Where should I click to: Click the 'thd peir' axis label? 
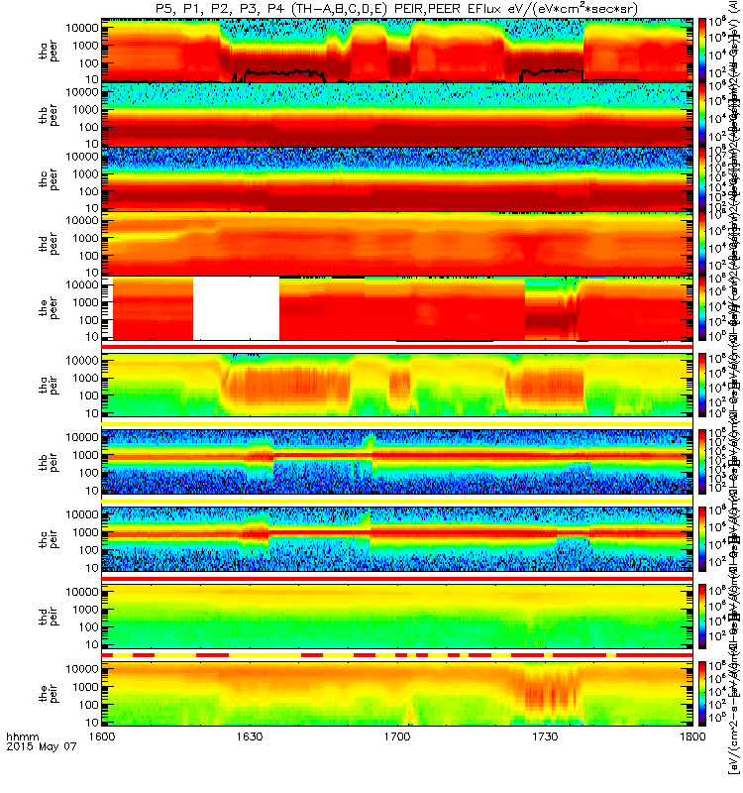(x=49, y=617)
